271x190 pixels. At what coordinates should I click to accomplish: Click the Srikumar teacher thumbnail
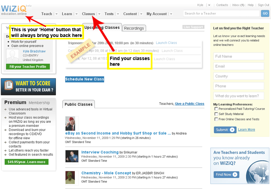(72, 156)
